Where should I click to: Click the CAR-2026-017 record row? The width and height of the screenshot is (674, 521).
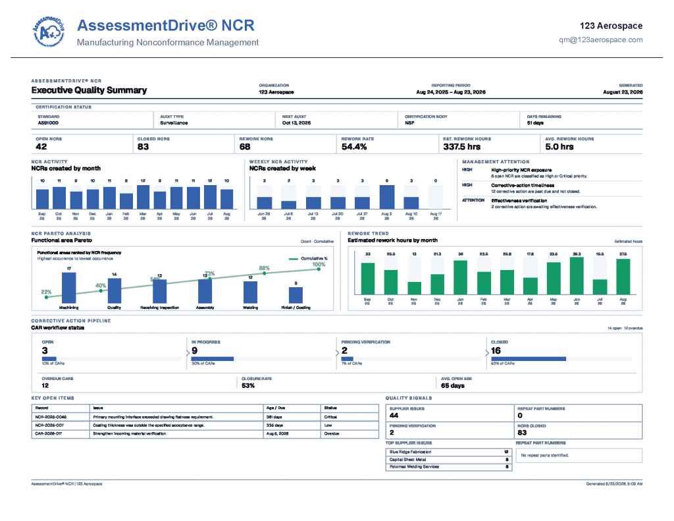click(205, 433)
